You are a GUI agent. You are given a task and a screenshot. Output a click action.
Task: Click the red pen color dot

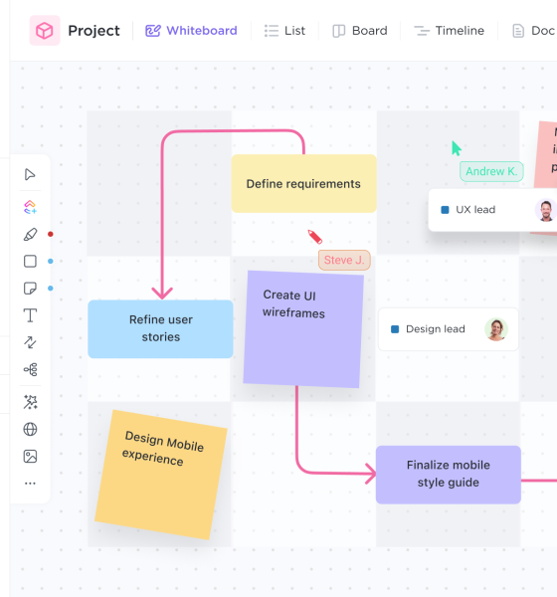(x=51, y=234)
